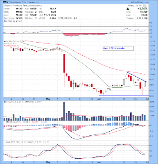Click the Utilities / Fixed Line Telecommunications sector text
Image resolution: width=158 pixels, height=164 pixels.
pos(23,6)
